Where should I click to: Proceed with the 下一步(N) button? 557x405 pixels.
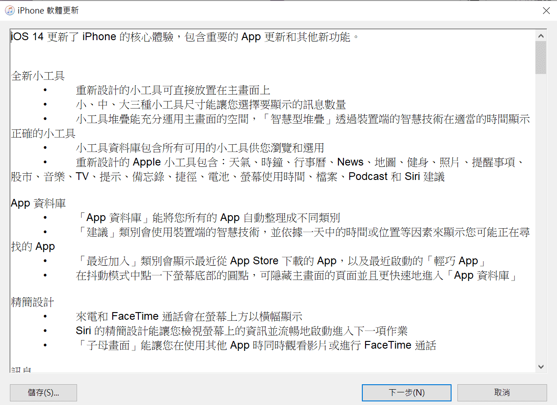click(x=406, y=392)
